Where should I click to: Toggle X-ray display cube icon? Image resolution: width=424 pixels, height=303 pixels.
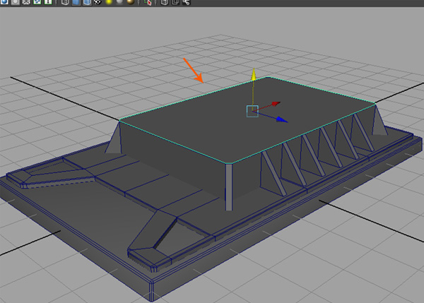[x=165, y=2]
